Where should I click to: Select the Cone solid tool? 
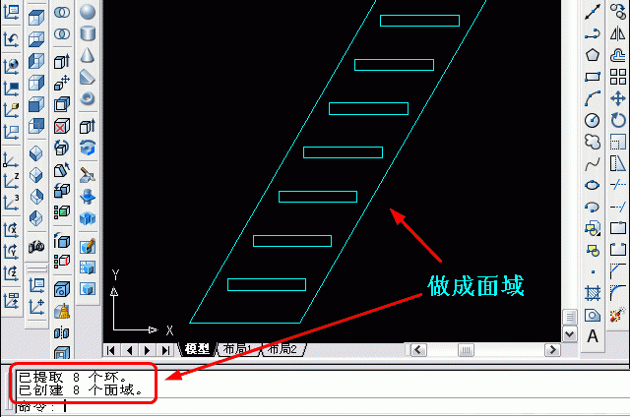(x=88, y=55)
